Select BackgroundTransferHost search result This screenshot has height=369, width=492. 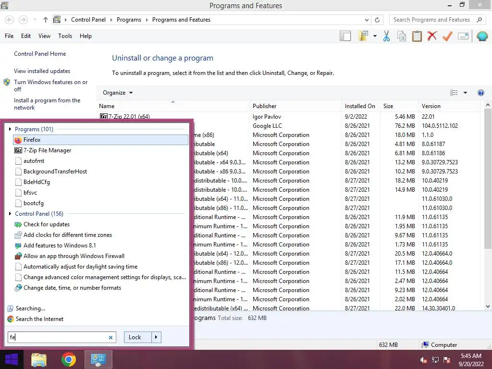[100, 172]
